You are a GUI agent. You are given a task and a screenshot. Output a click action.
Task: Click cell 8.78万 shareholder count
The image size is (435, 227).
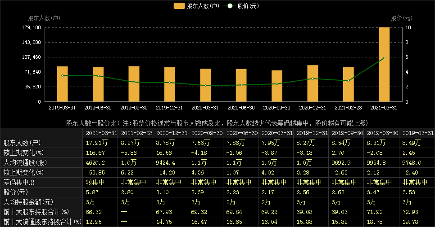pos(165,143)
